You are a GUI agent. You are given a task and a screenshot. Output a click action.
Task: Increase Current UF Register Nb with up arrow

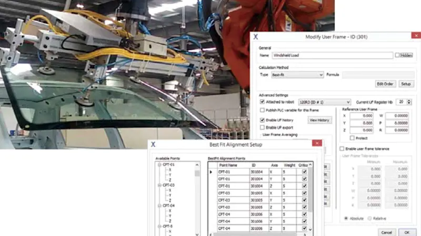coord(409,100)
